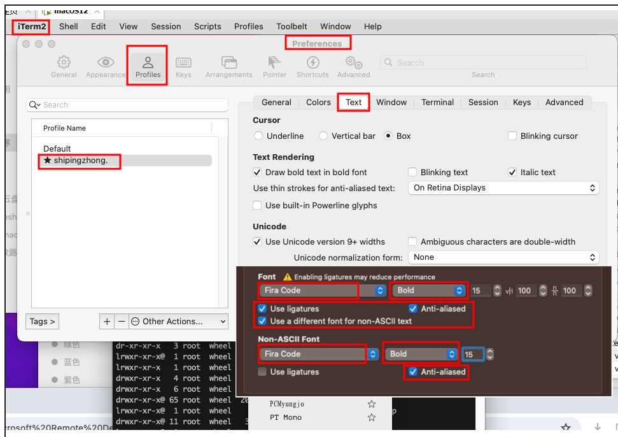Click the ligatures warning triangle icon
Screen dimensions: 618x437
coord(287,277)
